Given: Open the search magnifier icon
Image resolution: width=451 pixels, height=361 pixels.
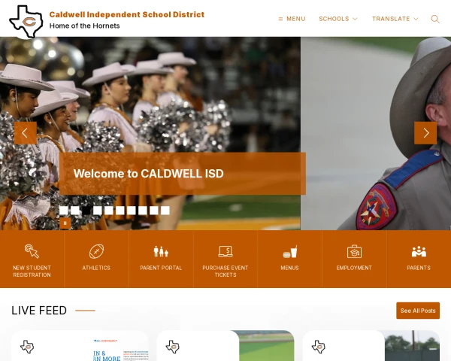Looking at the screenshot, I should point(435,19).
